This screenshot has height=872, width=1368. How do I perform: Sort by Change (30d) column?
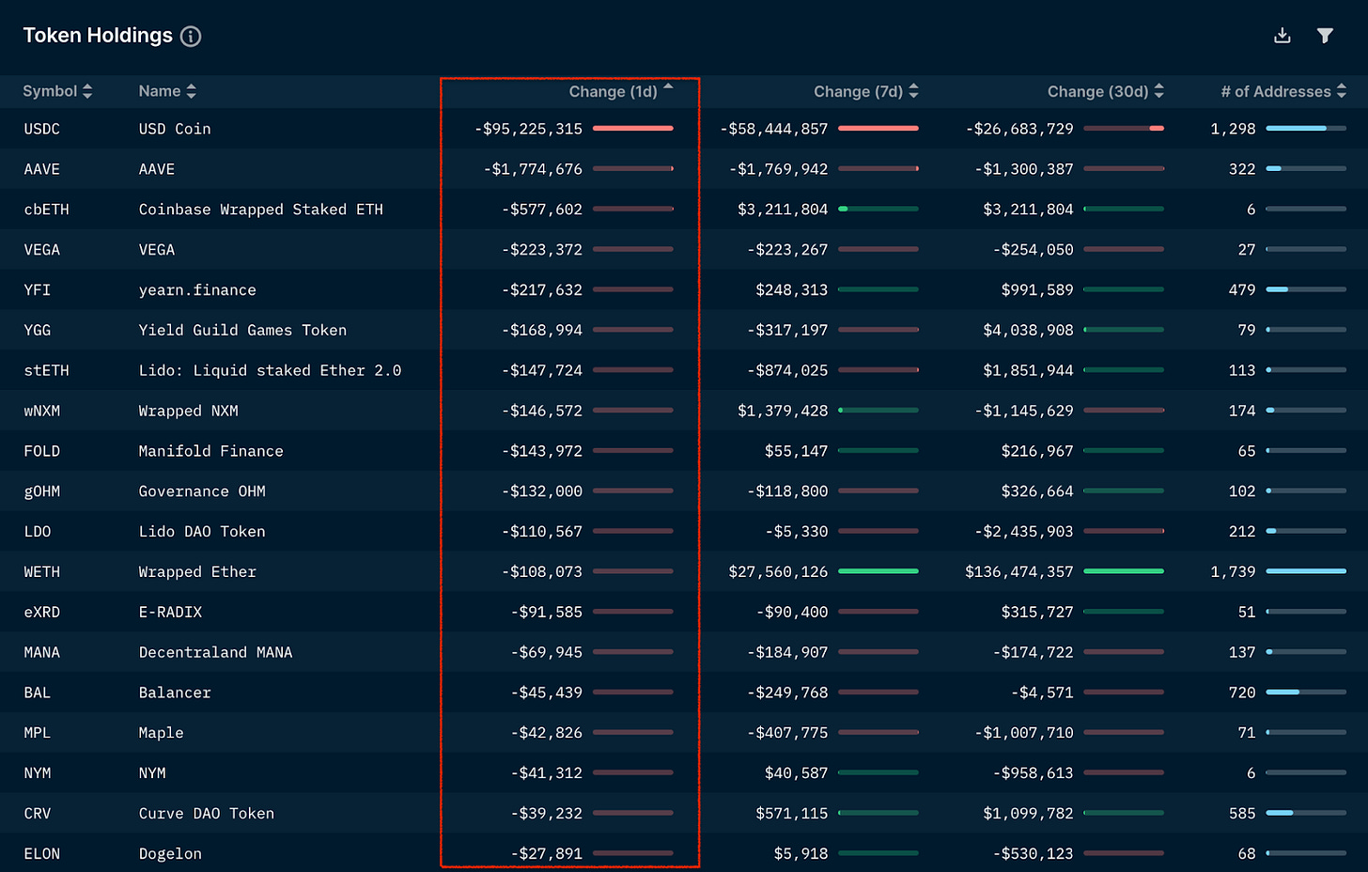1106,91
